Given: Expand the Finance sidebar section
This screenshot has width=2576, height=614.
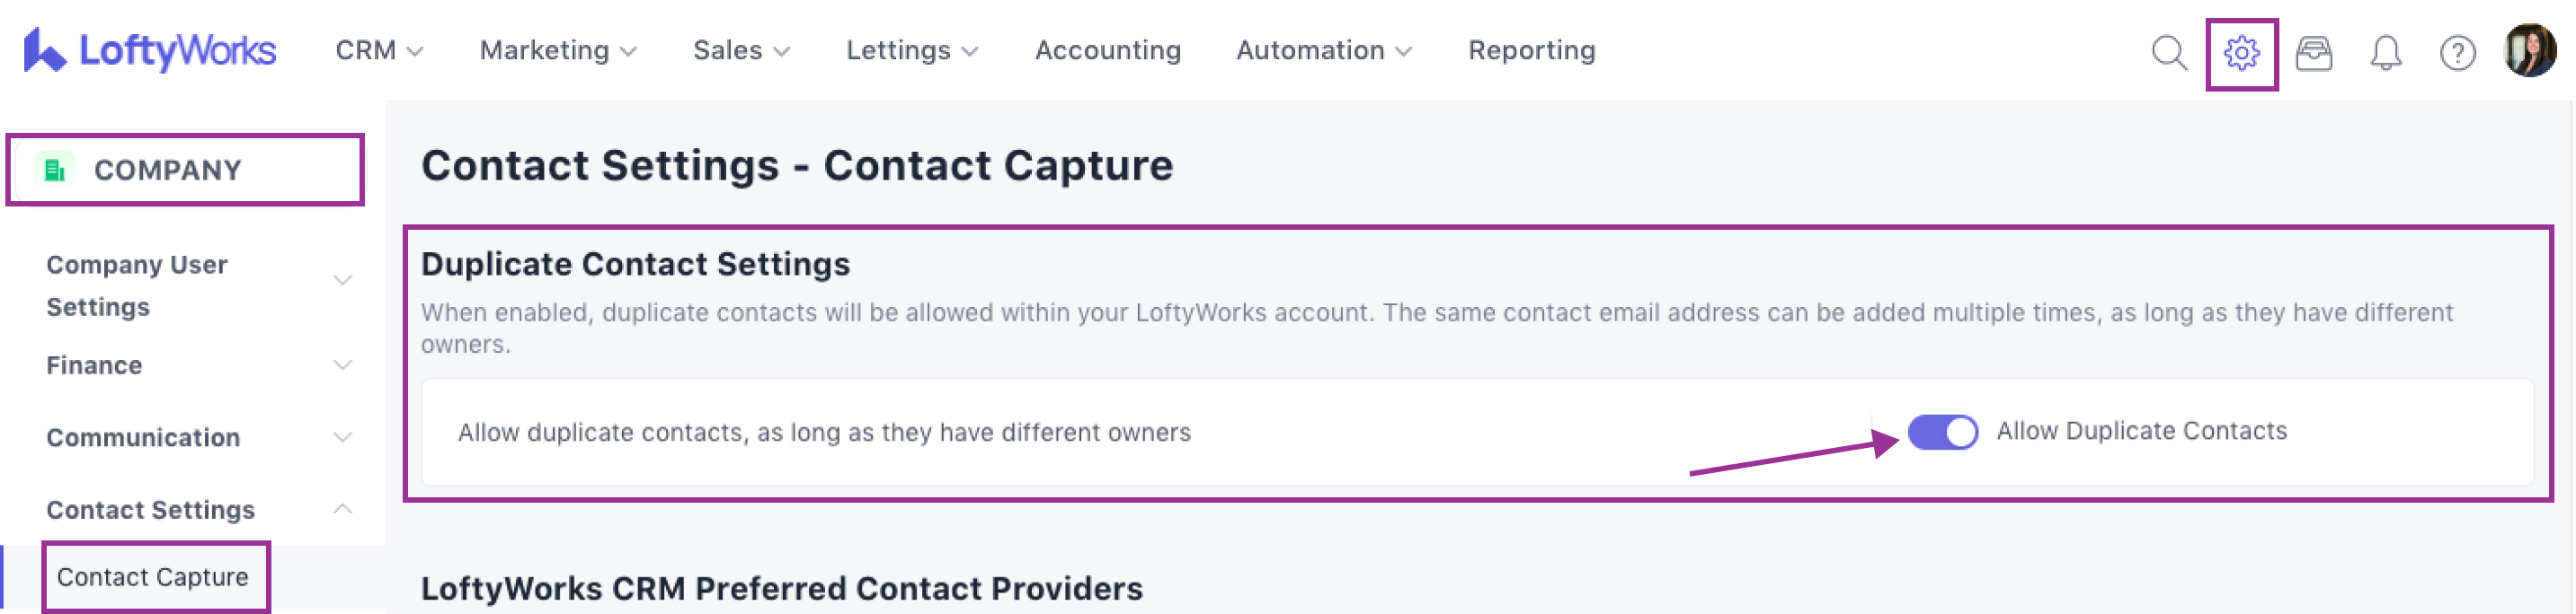Looking at the screenshot, I should 342,365.
